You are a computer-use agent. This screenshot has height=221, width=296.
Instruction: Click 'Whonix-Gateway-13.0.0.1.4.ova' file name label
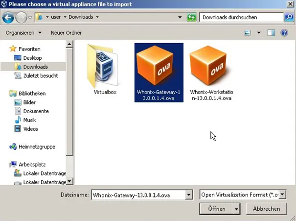pos(159,95)
